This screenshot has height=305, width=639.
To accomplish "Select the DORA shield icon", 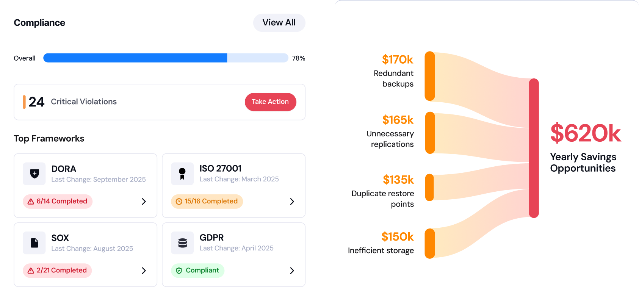I will click(x=34, y=174).
